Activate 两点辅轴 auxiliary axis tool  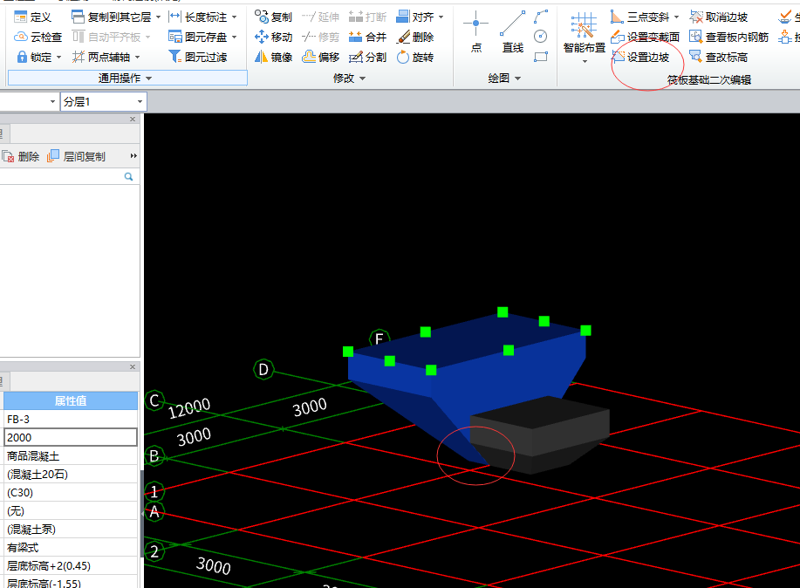101,58
